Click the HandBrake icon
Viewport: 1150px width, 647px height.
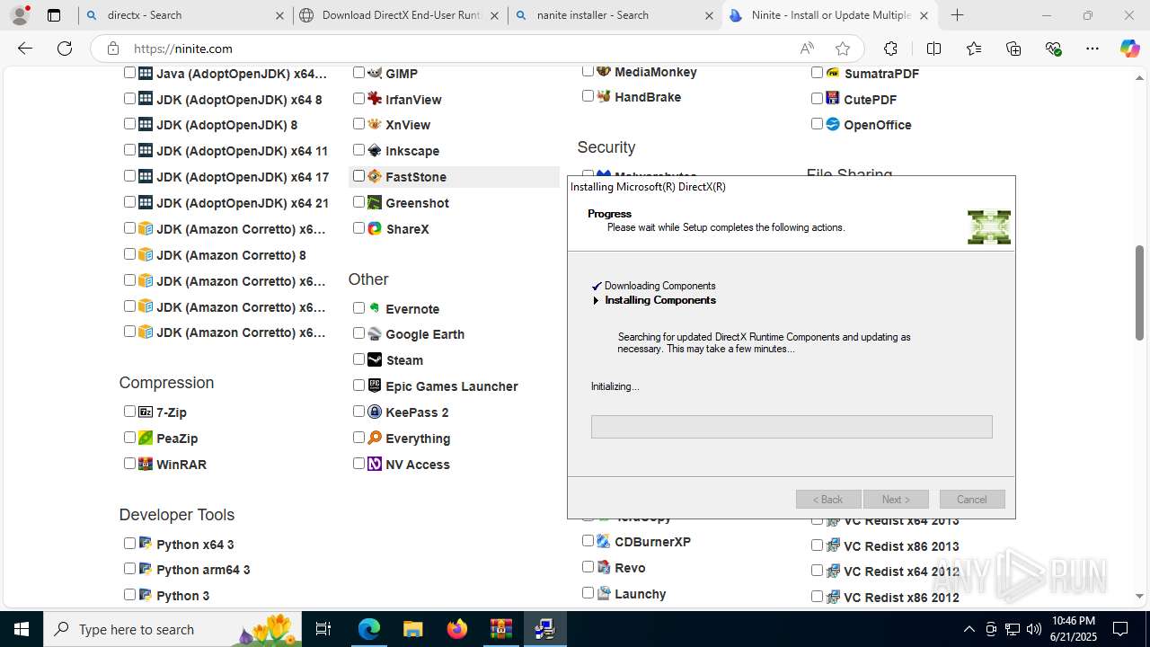[x=604, y=96]
